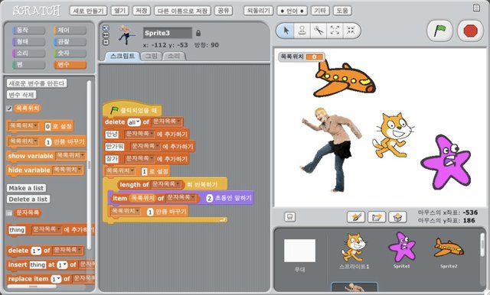Click the Sprite3 preview image in the header
490x295 pixels.
pos(126,35)
